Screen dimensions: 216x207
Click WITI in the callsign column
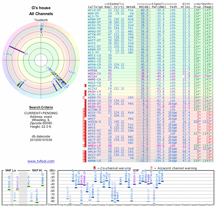pos(92,125)
